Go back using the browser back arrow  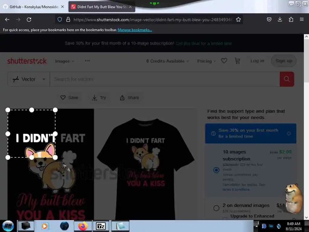pos(7,20)
